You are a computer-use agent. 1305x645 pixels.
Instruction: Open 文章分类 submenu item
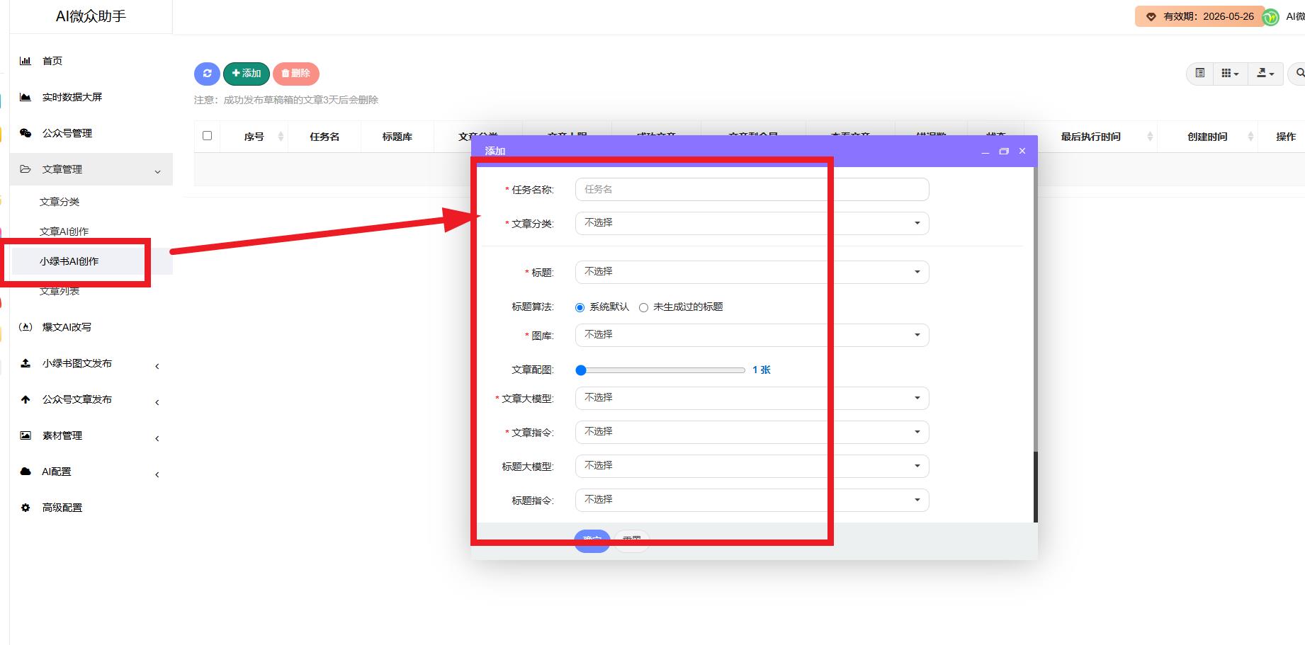tap(60, 202)
